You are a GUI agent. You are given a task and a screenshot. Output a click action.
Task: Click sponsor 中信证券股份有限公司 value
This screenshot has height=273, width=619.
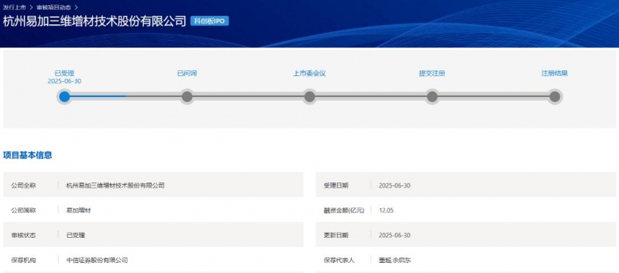point(97,260)
